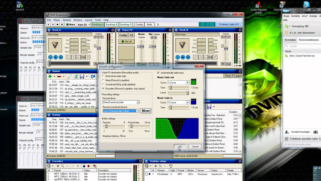Viewport: 321px width, 181px height.
Task: Tick the relay 1 checkbox in Statistic relays
Action: [146, 174]
